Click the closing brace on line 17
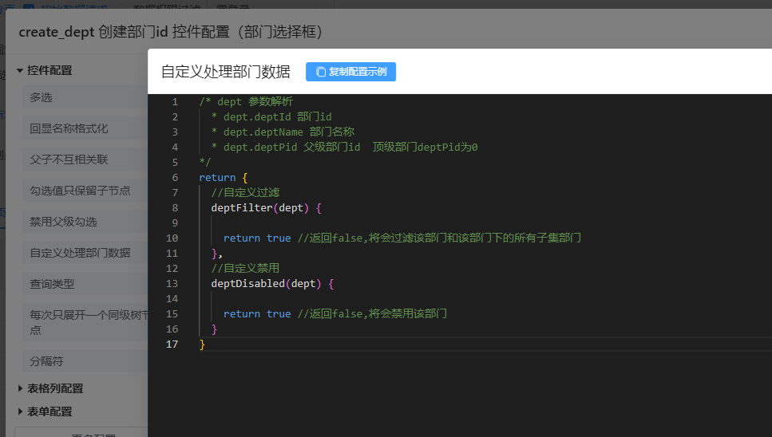Viewport: 772px width, 437px height. (x=202, y=344)
